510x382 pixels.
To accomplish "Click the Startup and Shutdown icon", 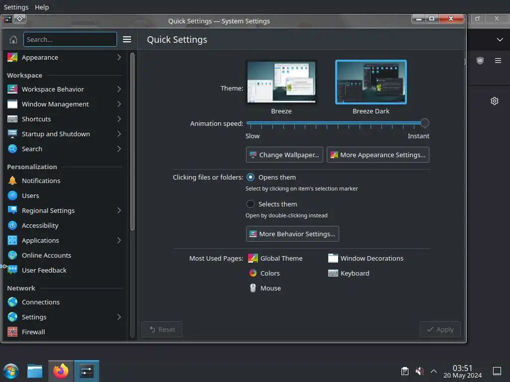I will coord(12,134).
